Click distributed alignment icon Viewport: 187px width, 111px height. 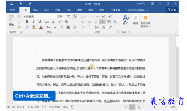(109, 22)
